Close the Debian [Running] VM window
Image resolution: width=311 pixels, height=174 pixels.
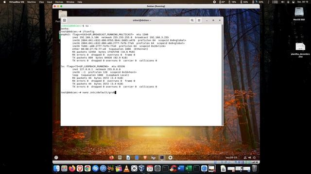[55, 6]
